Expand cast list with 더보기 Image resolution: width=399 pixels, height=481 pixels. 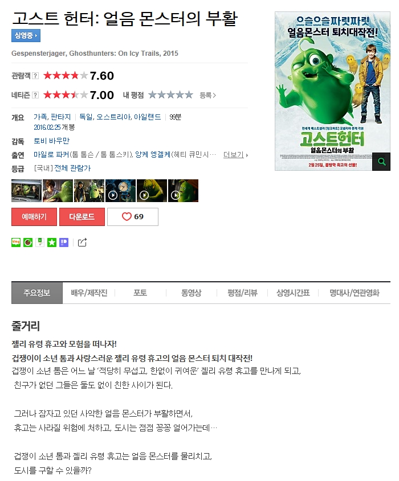click(x=235, y=155)
